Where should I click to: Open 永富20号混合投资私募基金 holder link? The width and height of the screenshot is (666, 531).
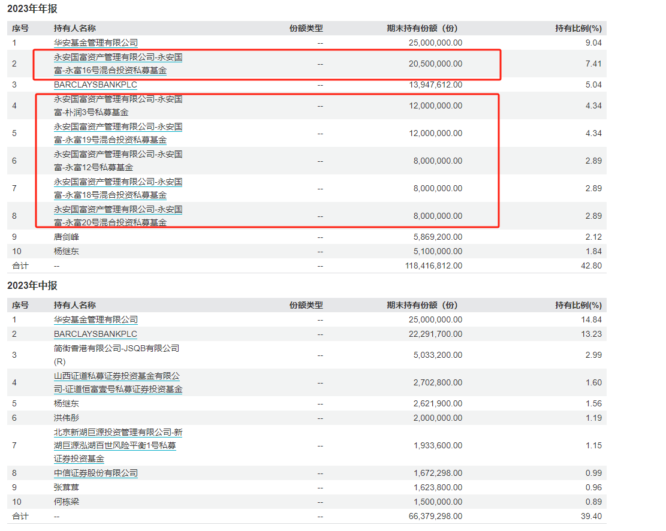(x=118, y=216)
